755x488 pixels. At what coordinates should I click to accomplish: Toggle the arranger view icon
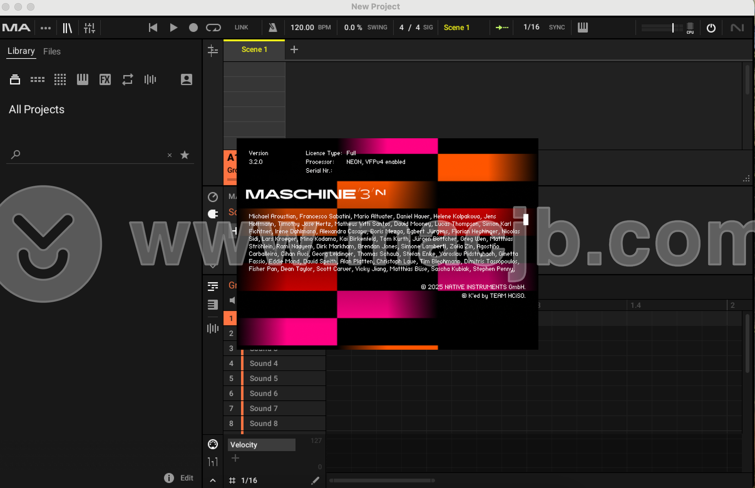[213, 50]
